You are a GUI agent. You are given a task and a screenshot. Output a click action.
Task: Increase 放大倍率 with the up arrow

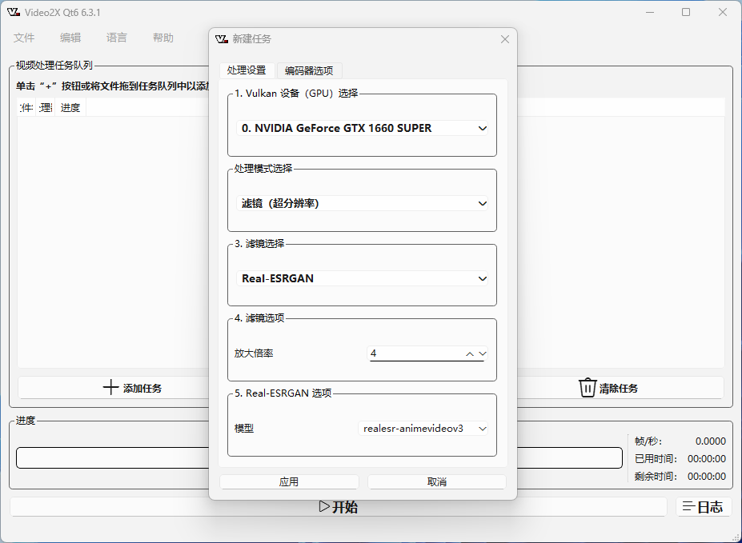point(469,353)
